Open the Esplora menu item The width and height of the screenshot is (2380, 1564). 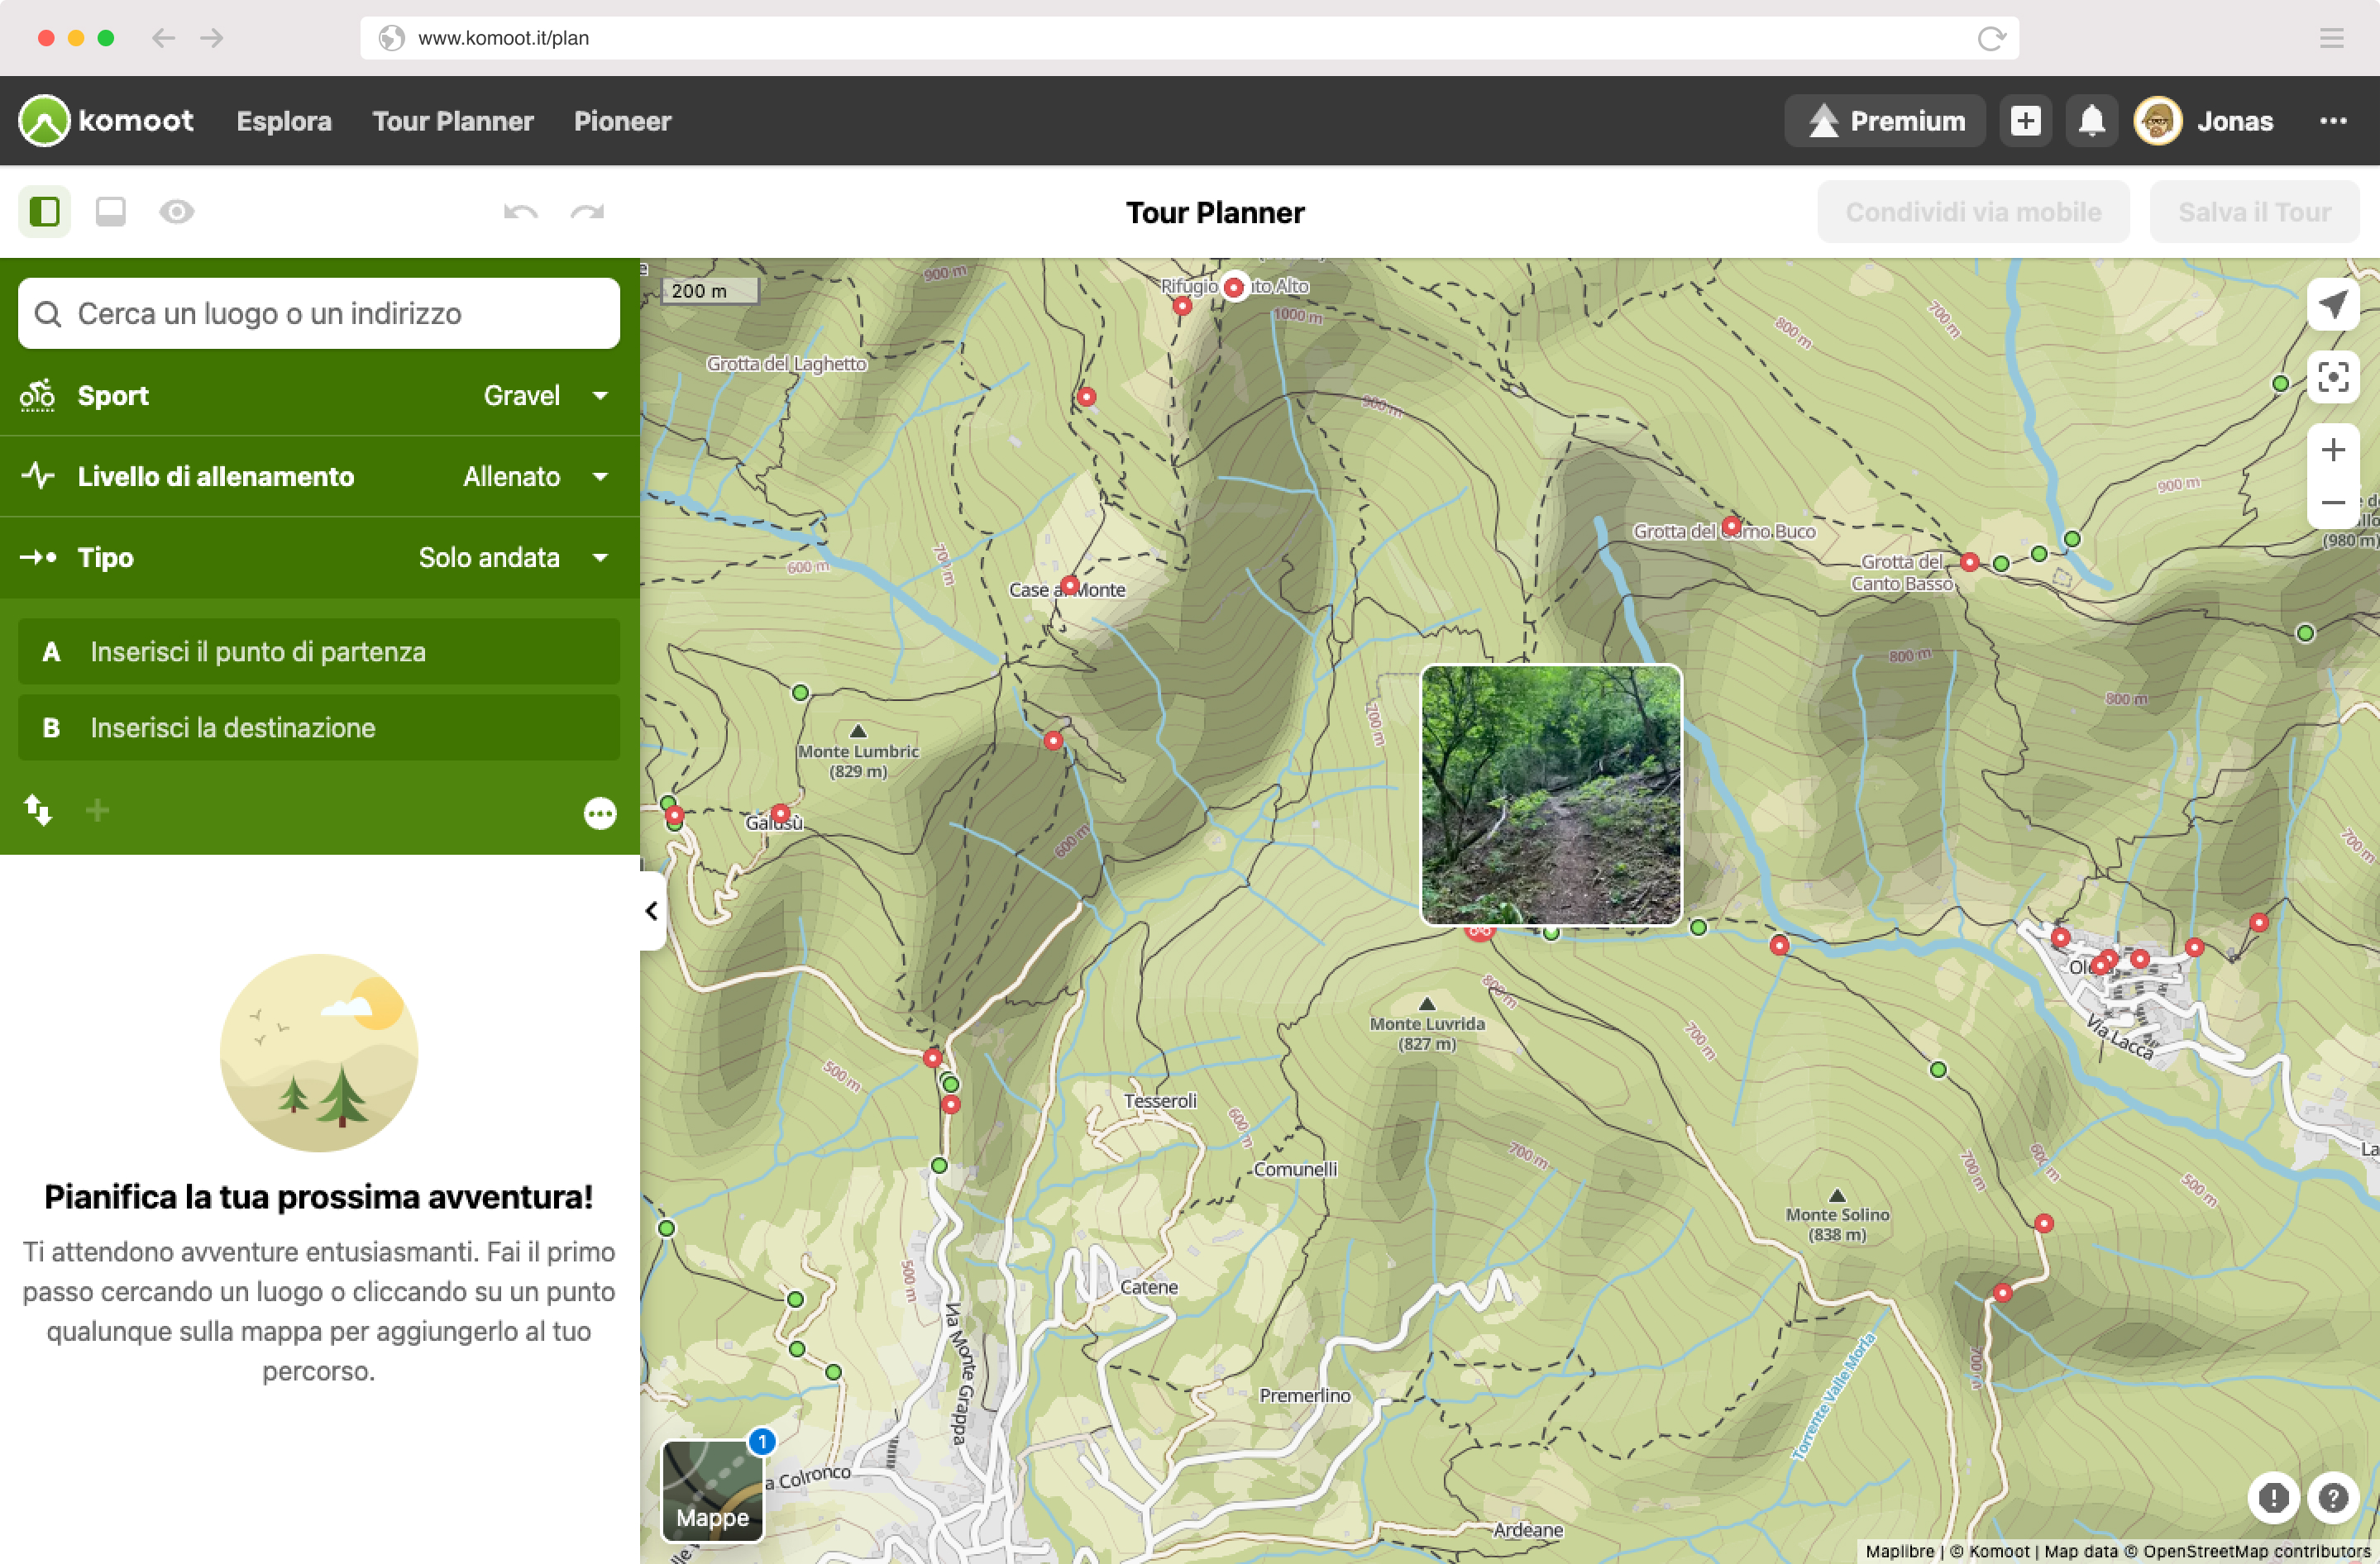point(284,121)
